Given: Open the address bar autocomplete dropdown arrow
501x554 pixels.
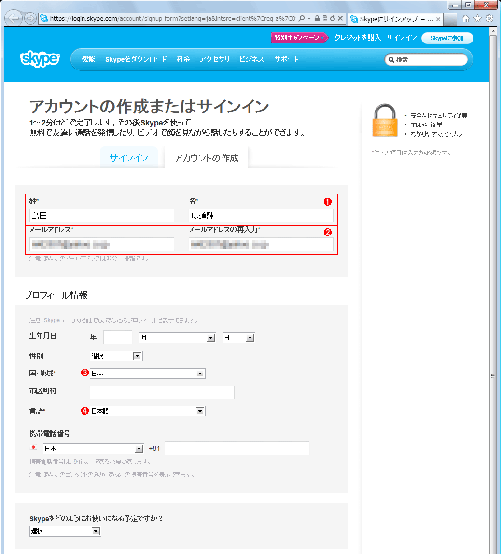Looking at the screenshot, I should click(309, 18).
